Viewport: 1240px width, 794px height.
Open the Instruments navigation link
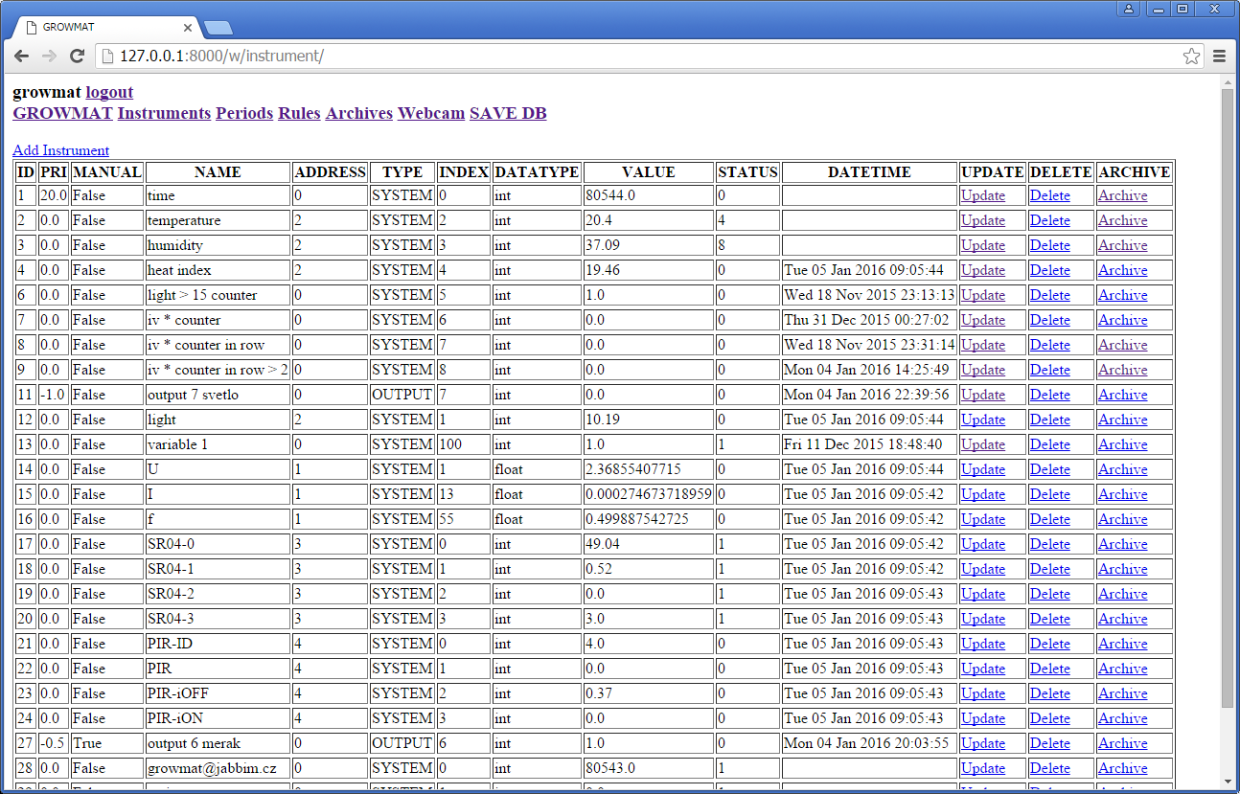(x=164, y=113)
